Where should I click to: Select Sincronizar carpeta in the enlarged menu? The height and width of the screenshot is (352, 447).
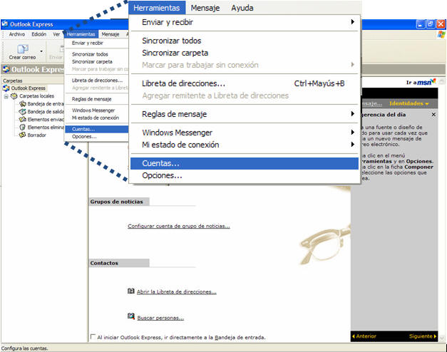point(245,53)
